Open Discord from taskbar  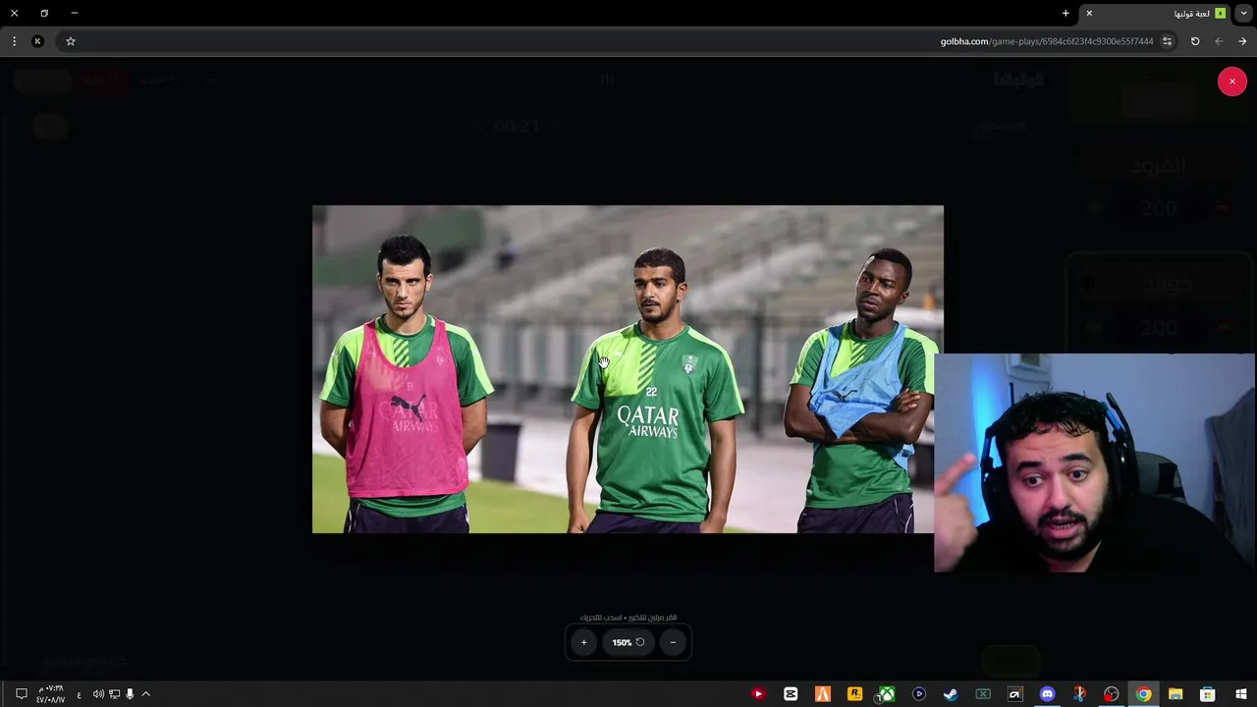point(1047,694)
